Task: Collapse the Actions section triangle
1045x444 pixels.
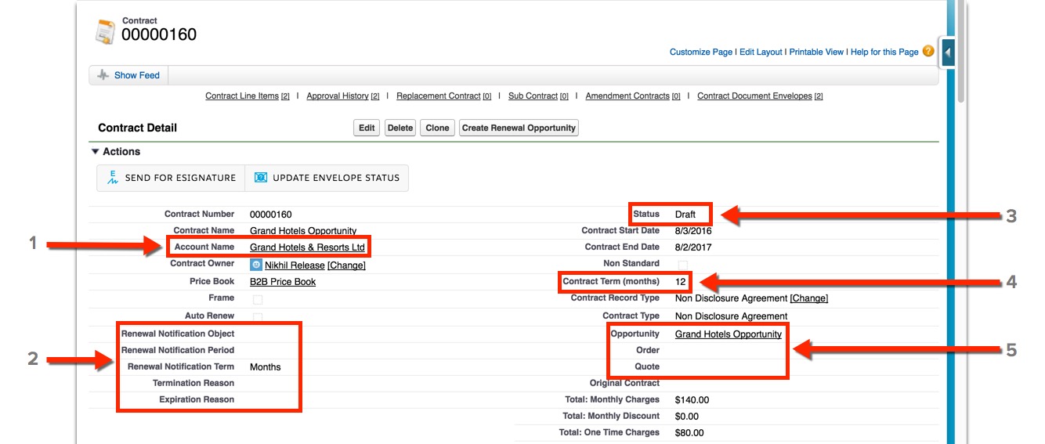Action: (96, 152)
